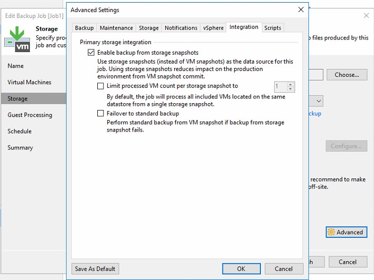Enable Failover to standard backup

pos(101,113)
